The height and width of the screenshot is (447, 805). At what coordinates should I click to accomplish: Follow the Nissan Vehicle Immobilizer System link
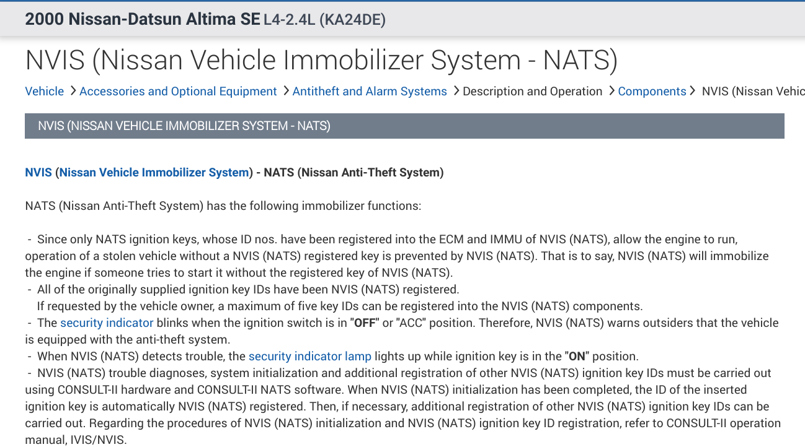pyautogui.click(x=154, y=173)
